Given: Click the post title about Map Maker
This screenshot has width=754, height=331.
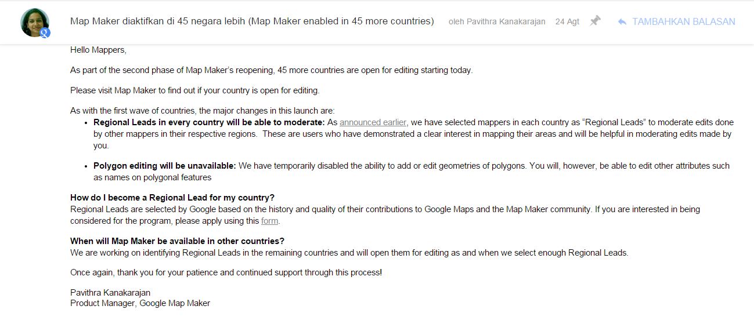Looking at the screenshot, I should pos(252,21).
